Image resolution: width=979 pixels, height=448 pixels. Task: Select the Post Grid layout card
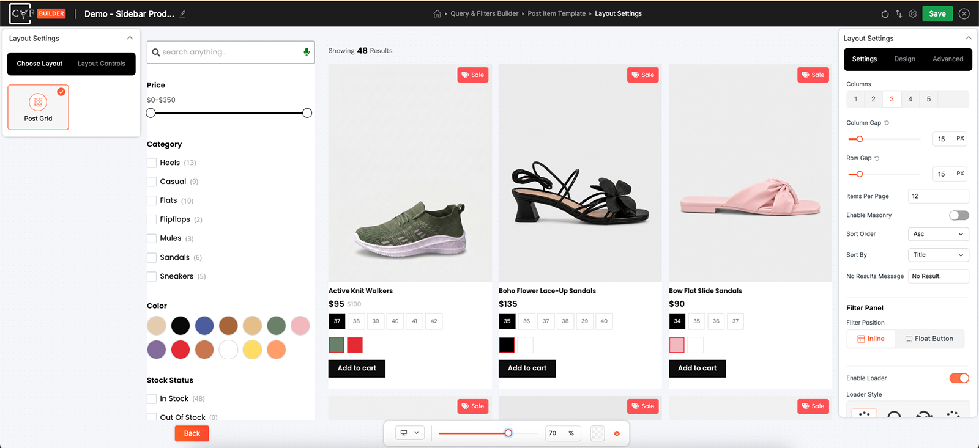[x=38, y=107]
